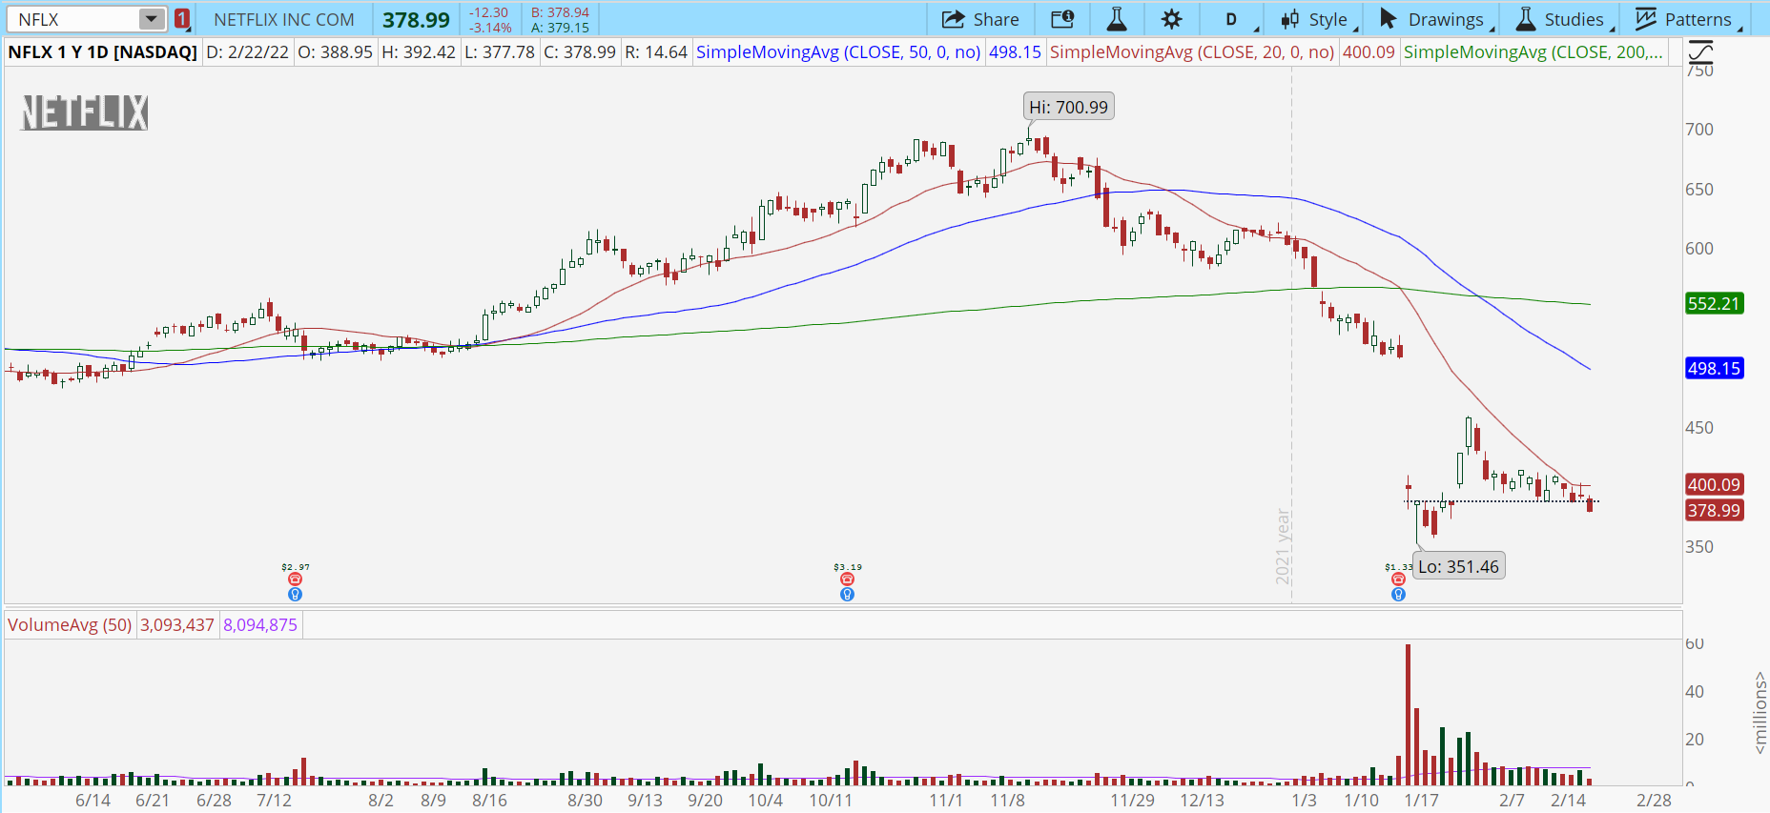1770x813 pixels.
Task: Click the earnings phone icon near 1/17
Action: [x=1398, y=579]
